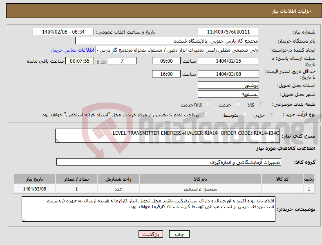Click the تاریخ نیاز column header

point(34,179)
